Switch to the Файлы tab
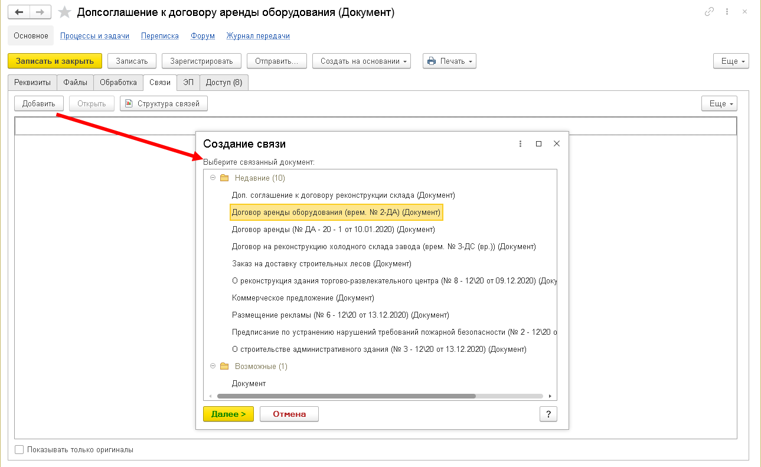761x467 pixels. tap(76, 82)
